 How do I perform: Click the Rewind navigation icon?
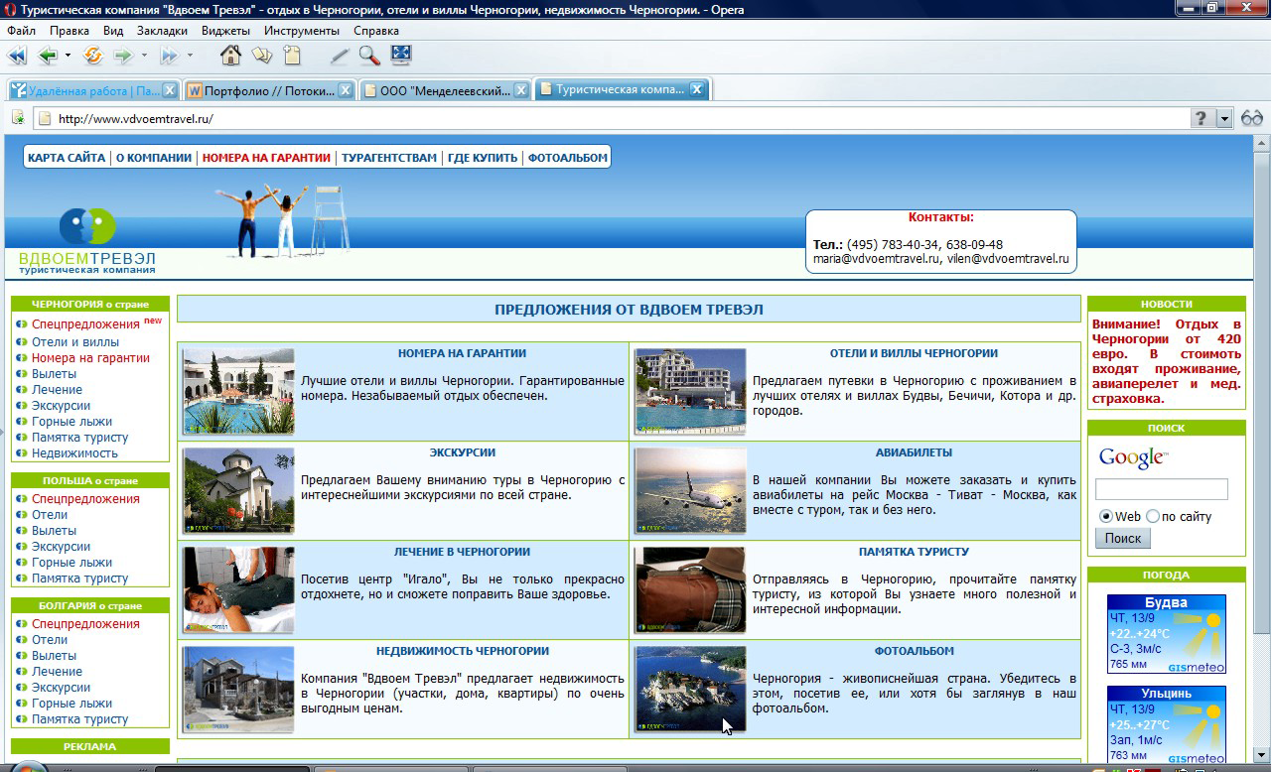[16, 56]
